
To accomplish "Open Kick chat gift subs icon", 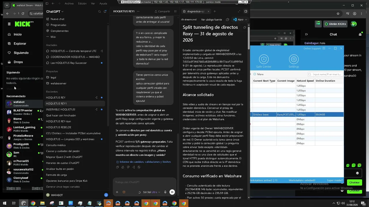I will point(360,34).
